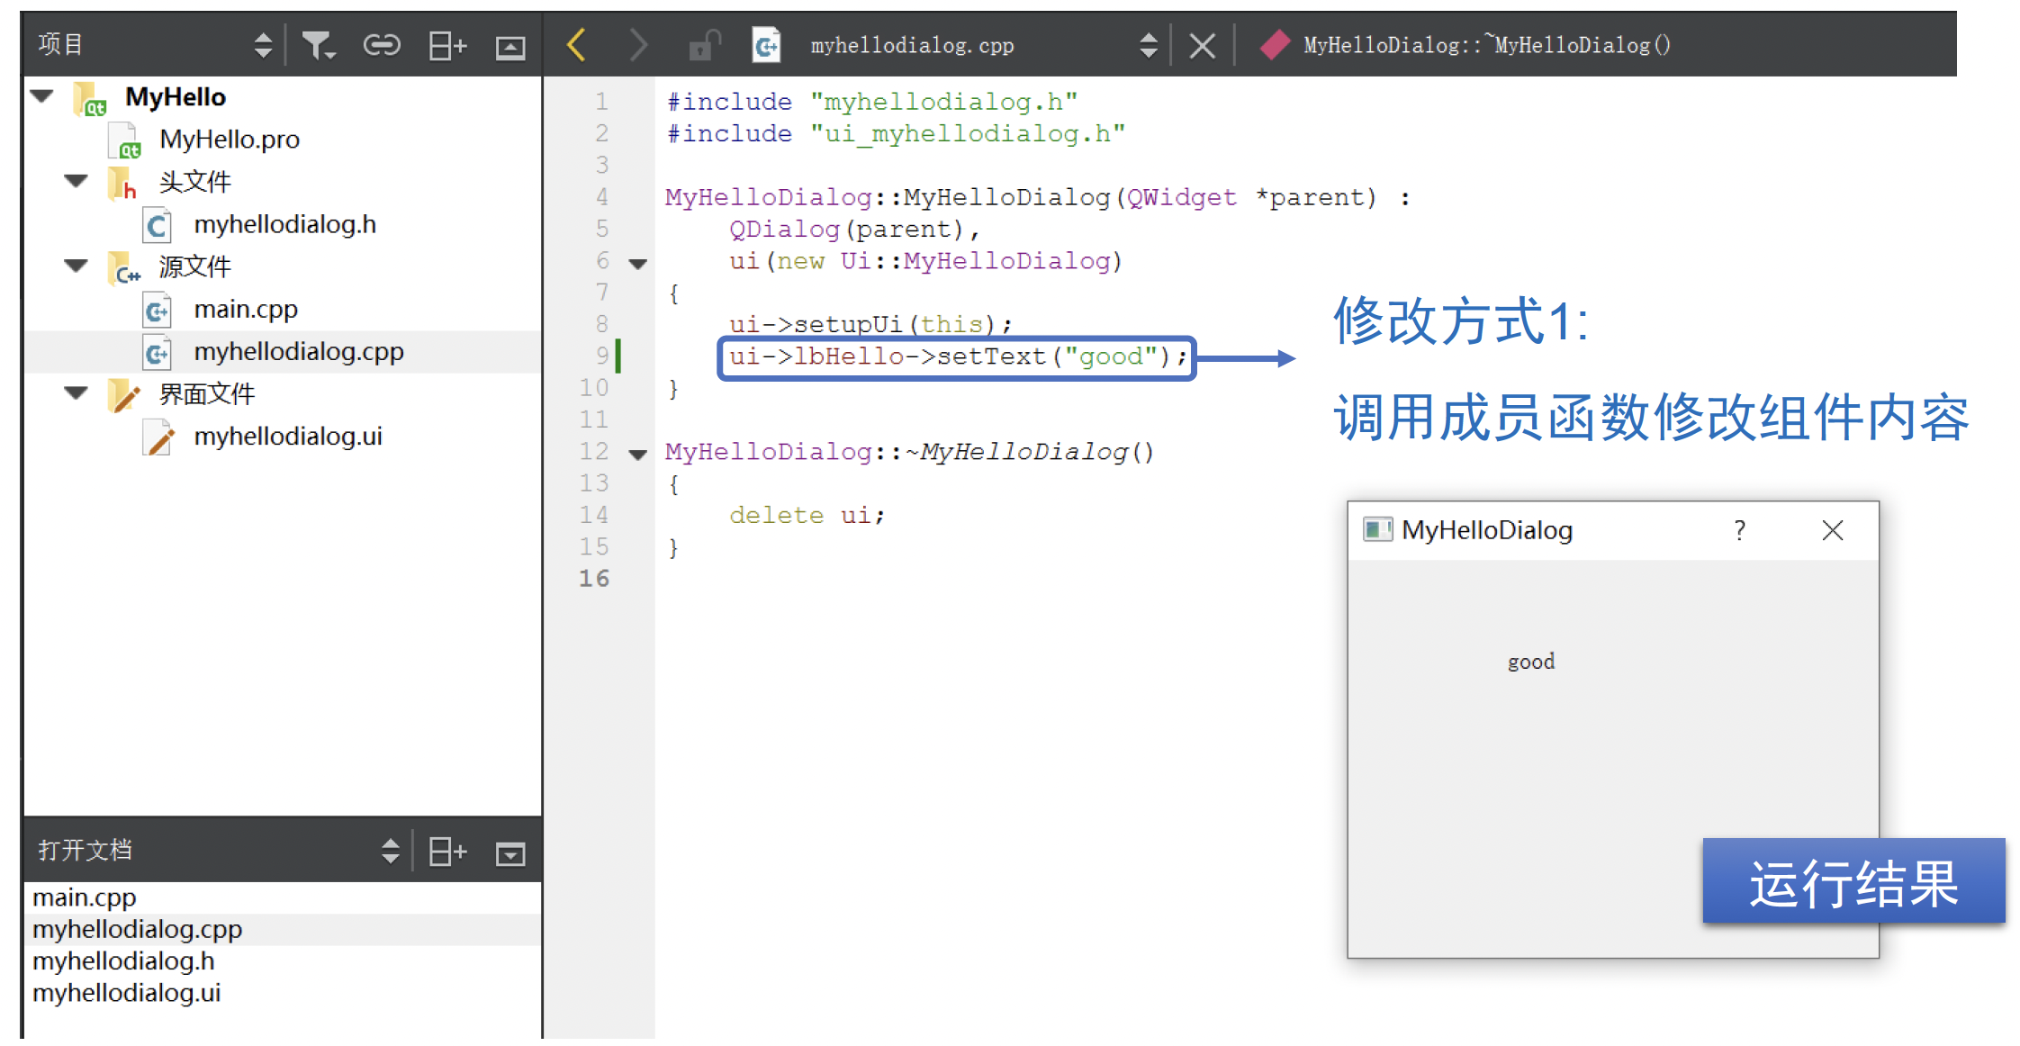Click the MyHelloDialog window title icon
The width and height of the screenshot is (2020, 1046).
(1377, 529)
